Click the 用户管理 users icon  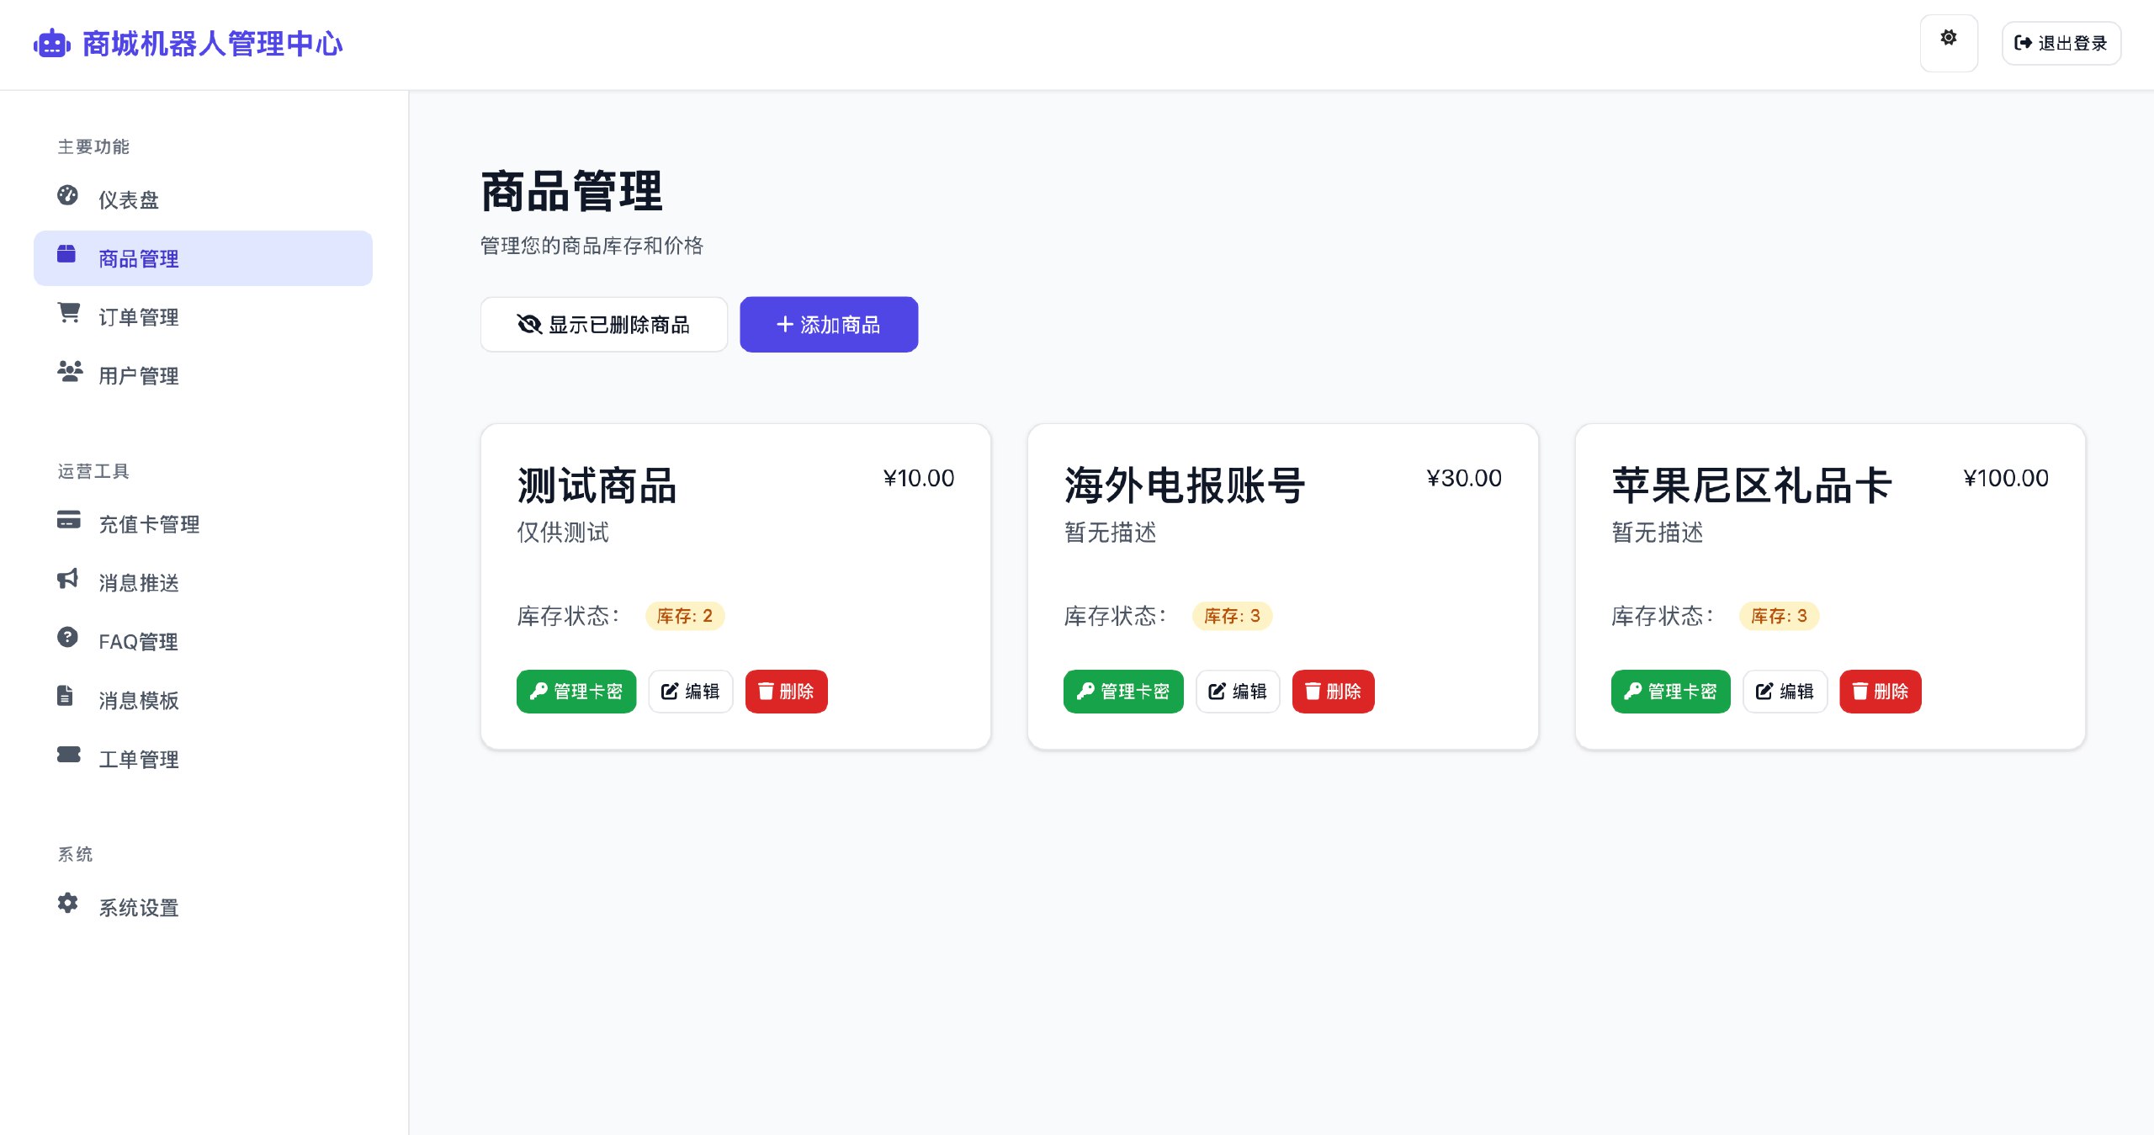point(69,374)
